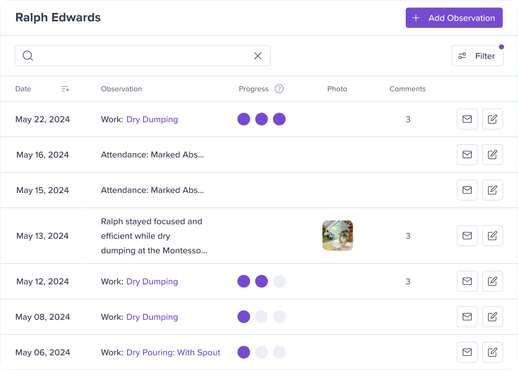Click second progress dot on May 06 row
518x370 pixels.
(261, 352)
